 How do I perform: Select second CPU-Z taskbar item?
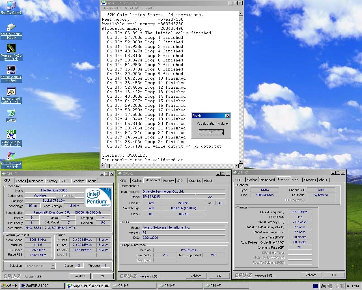coord(180,286)
